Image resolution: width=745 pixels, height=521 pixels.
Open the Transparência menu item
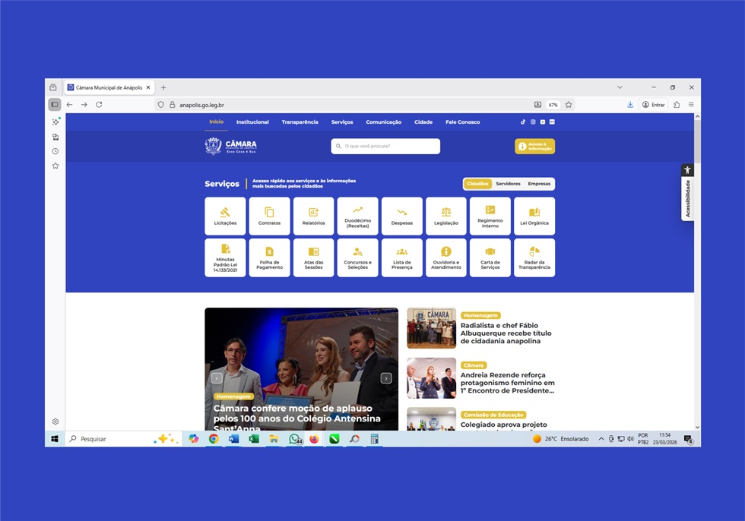pyautogui.click(x=300, y=122)
